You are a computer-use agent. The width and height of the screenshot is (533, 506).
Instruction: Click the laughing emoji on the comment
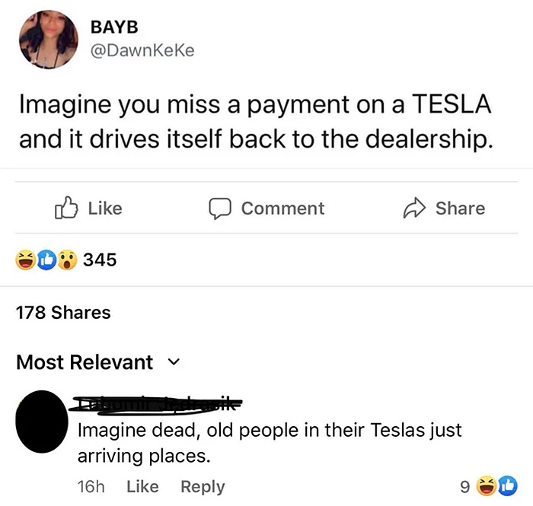pyautogui.click(x=487, y=486)
